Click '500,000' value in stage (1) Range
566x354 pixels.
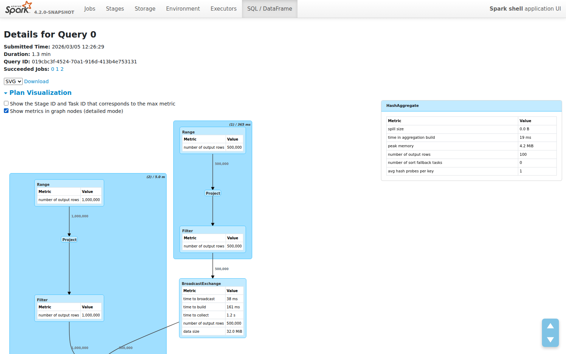(x=234, y=148)
